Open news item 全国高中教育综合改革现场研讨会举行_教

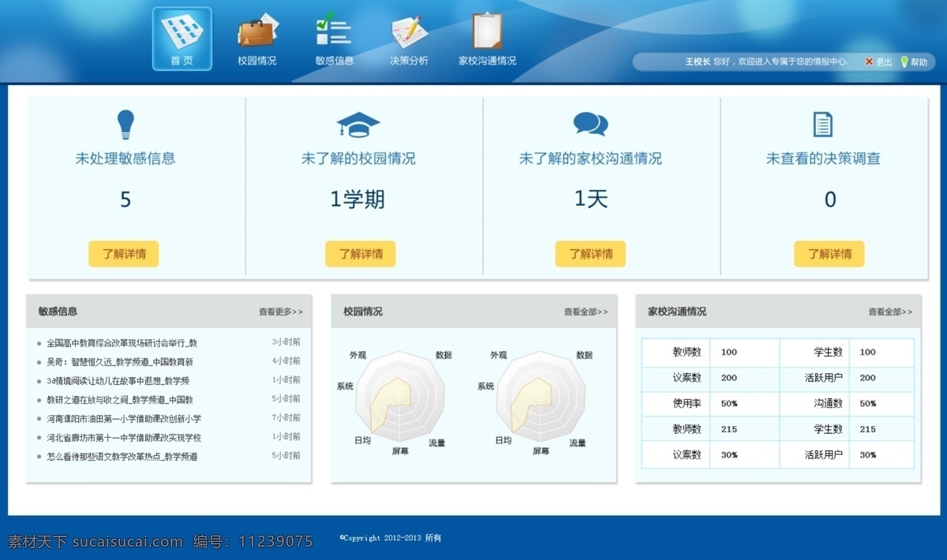[122, 343]
